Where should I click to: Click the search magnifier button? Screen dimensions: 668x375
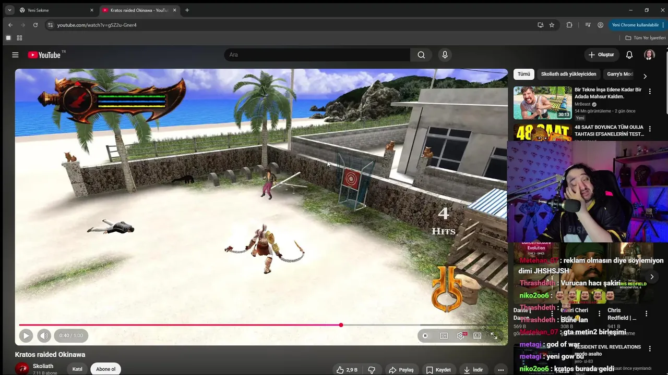[421, 55]
